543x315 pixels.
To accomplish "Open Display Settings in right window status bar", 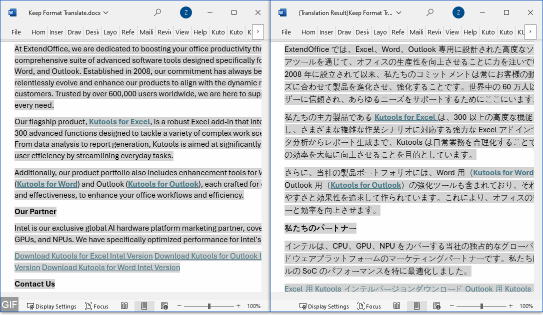I will click(x=324, y=307).
